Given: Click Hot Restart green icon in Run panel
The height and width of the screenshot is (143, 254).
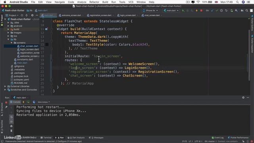Looking at the screenshot, I should pos(28,102).
